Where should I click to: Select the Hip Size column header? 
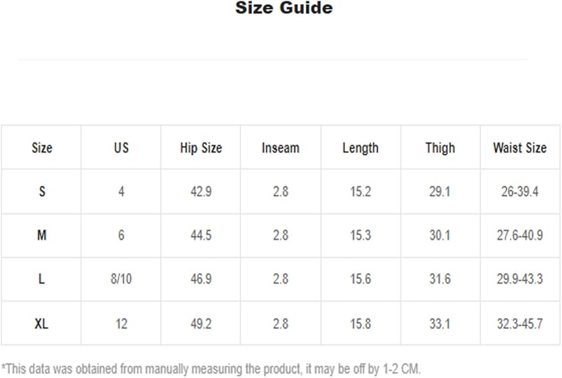201,148
